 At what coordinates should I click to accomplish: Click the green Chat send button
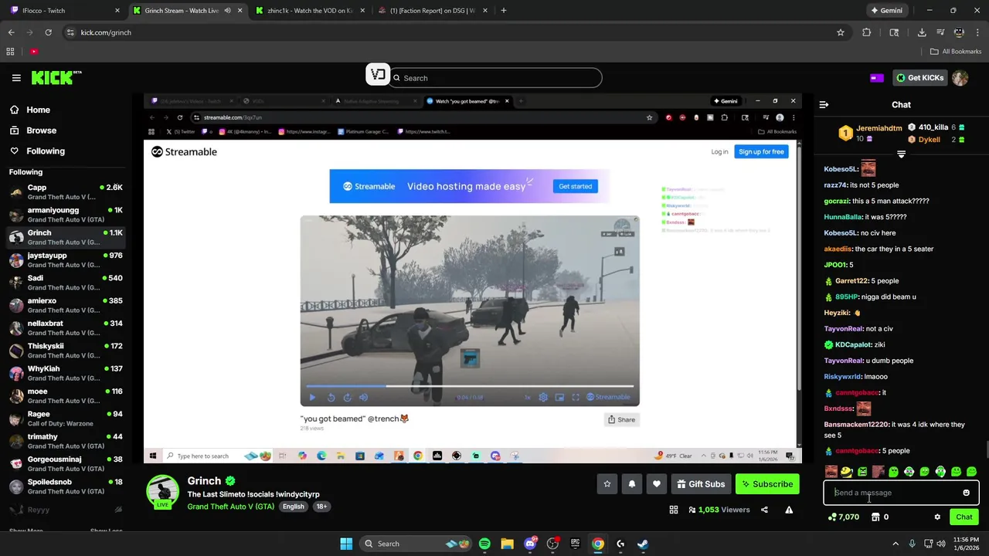pyautogui.click(x=964, y=517)
